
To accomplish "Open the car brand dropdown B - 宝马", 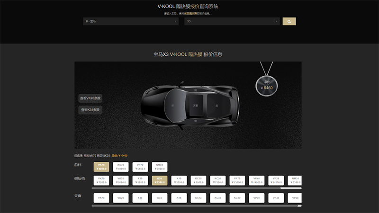I will click(x=130, y=21).
